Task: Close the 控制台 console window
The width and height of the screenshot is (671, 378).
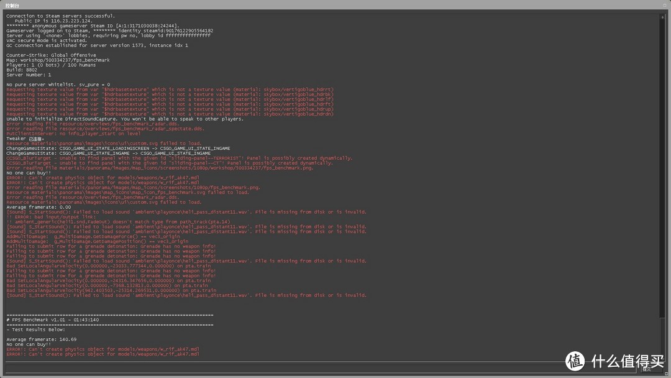Action: pos(665,5)
